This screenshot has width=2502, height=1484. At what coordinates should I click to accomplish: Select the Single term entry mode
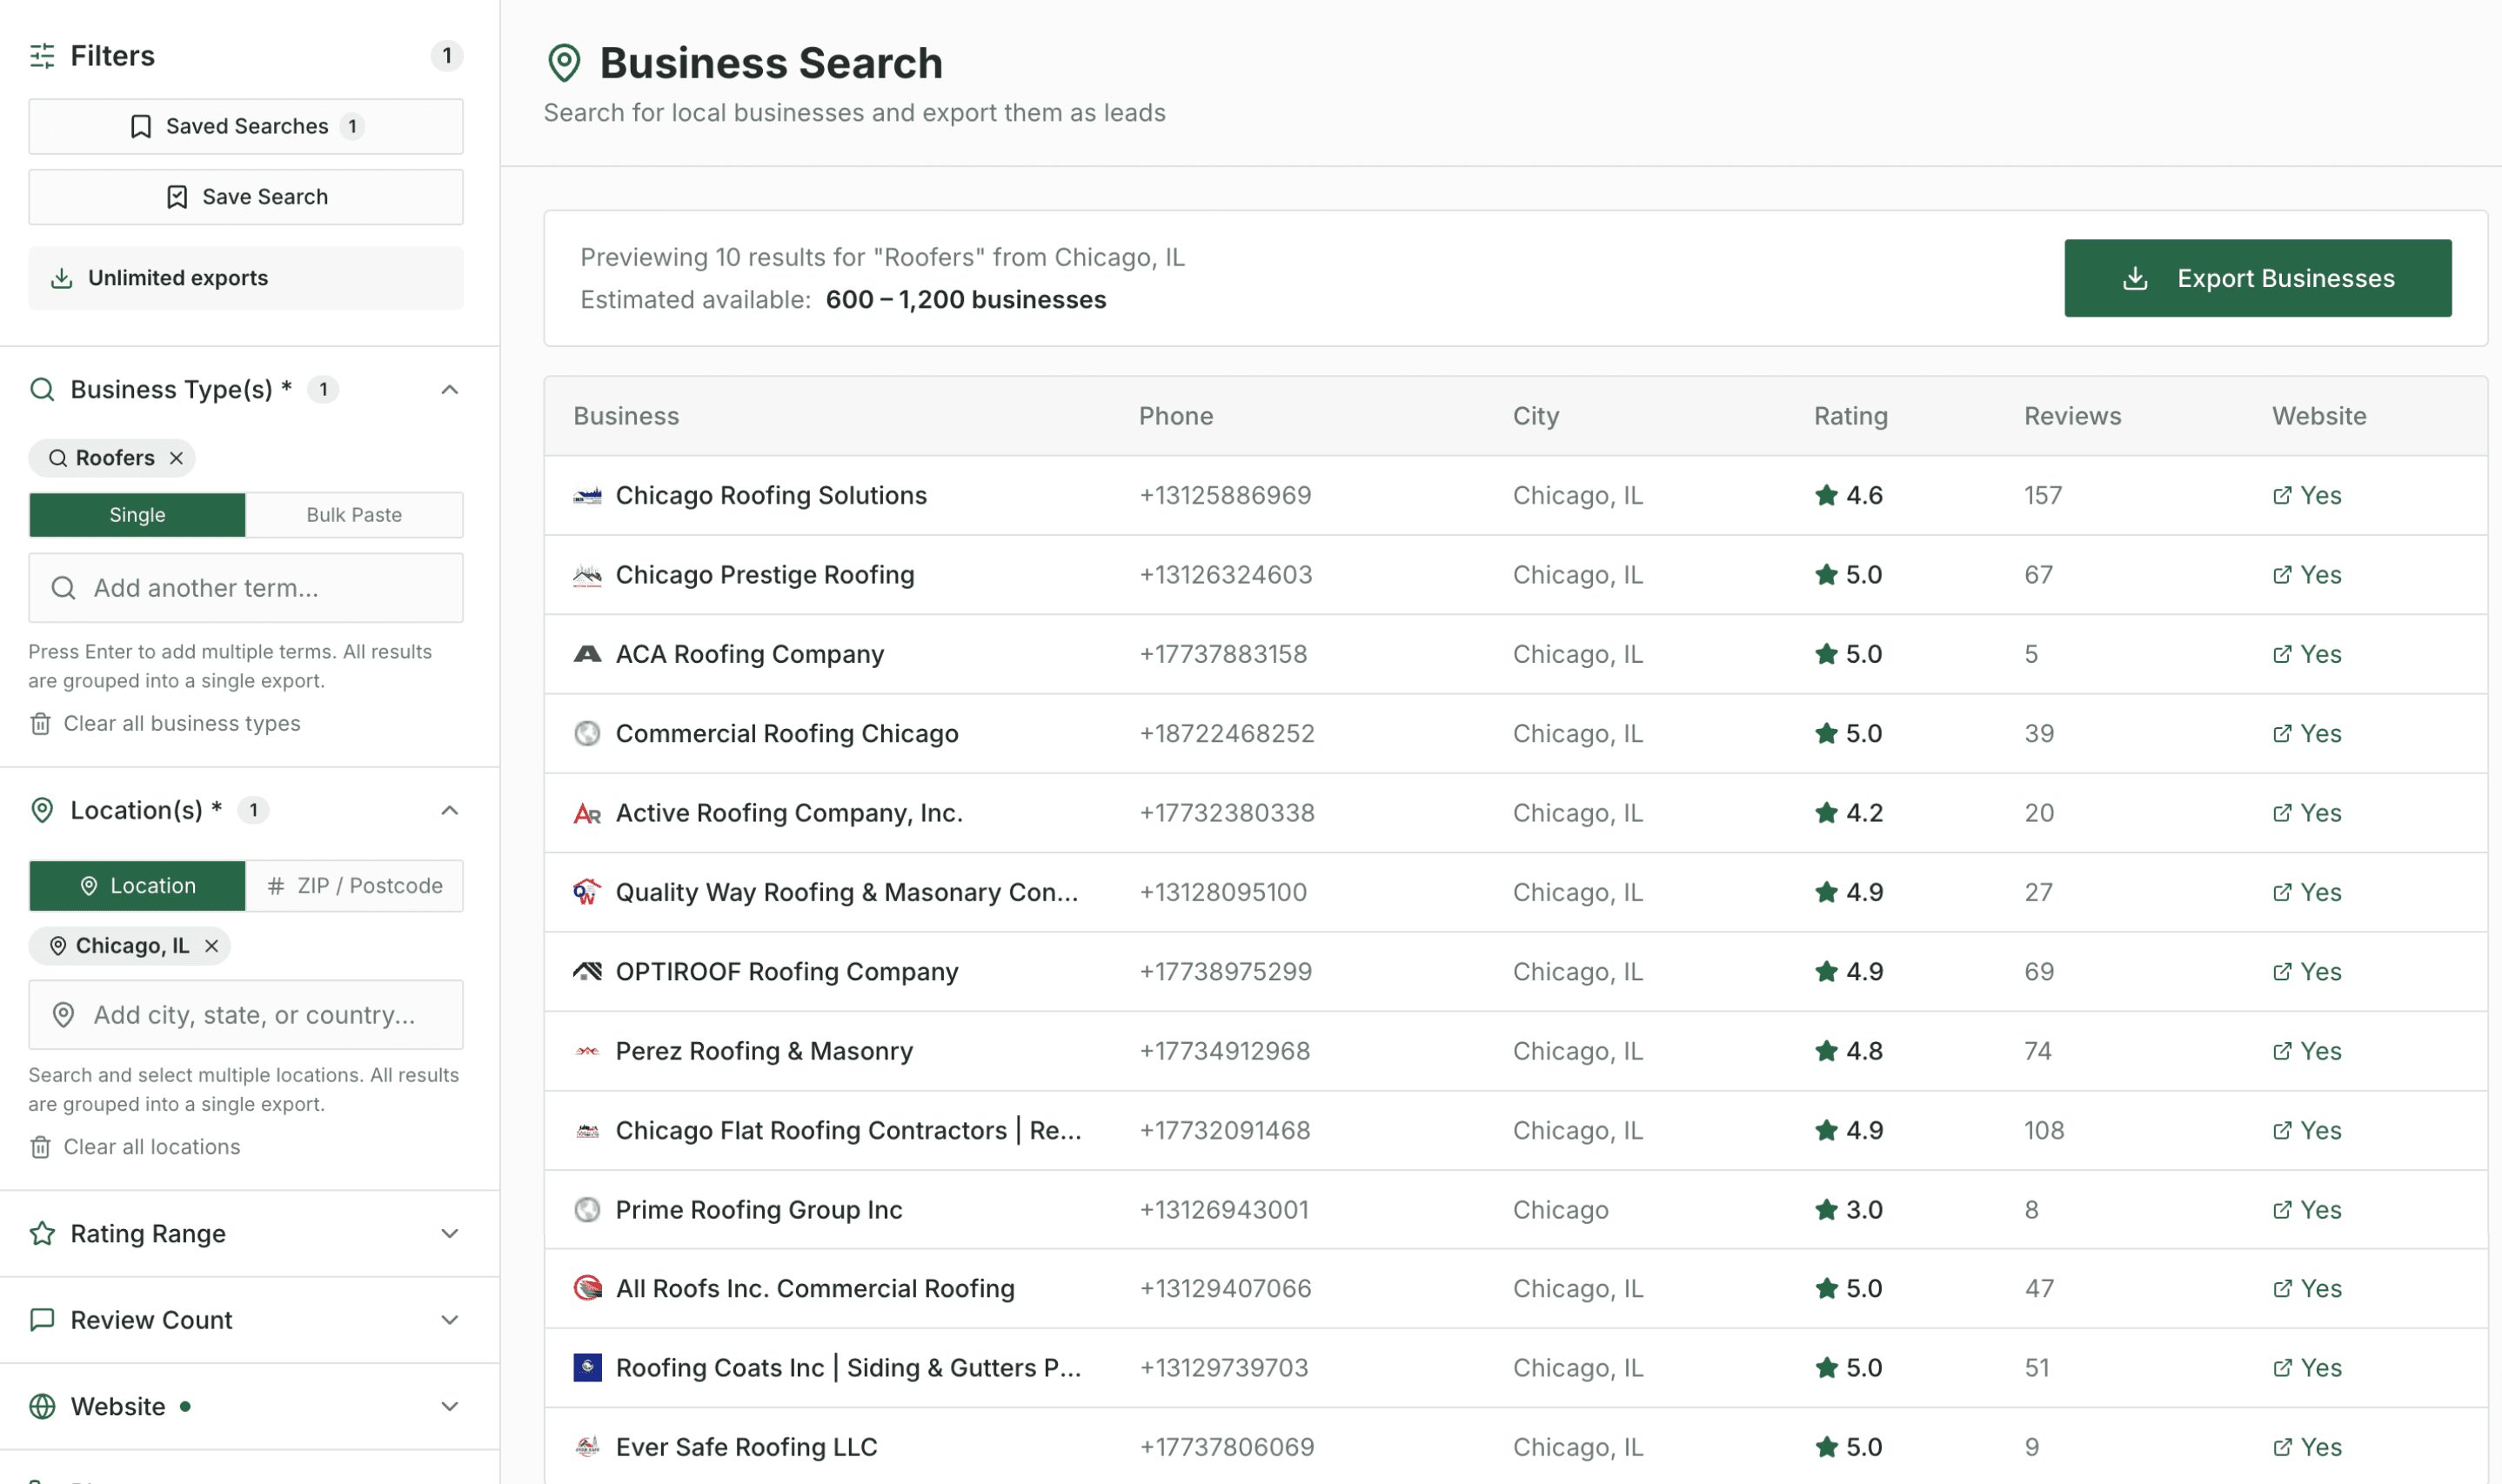(x=137, y=514)
